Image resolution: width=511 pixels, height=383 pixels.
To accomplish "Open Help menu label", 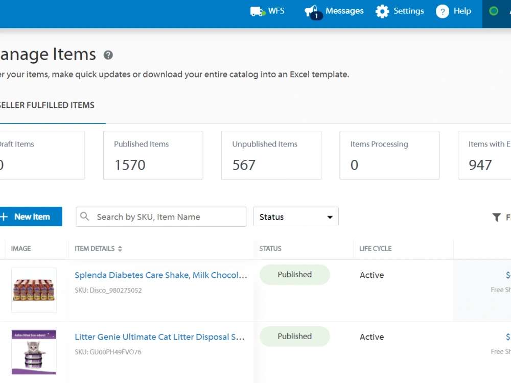I will (x=462, y=11).
